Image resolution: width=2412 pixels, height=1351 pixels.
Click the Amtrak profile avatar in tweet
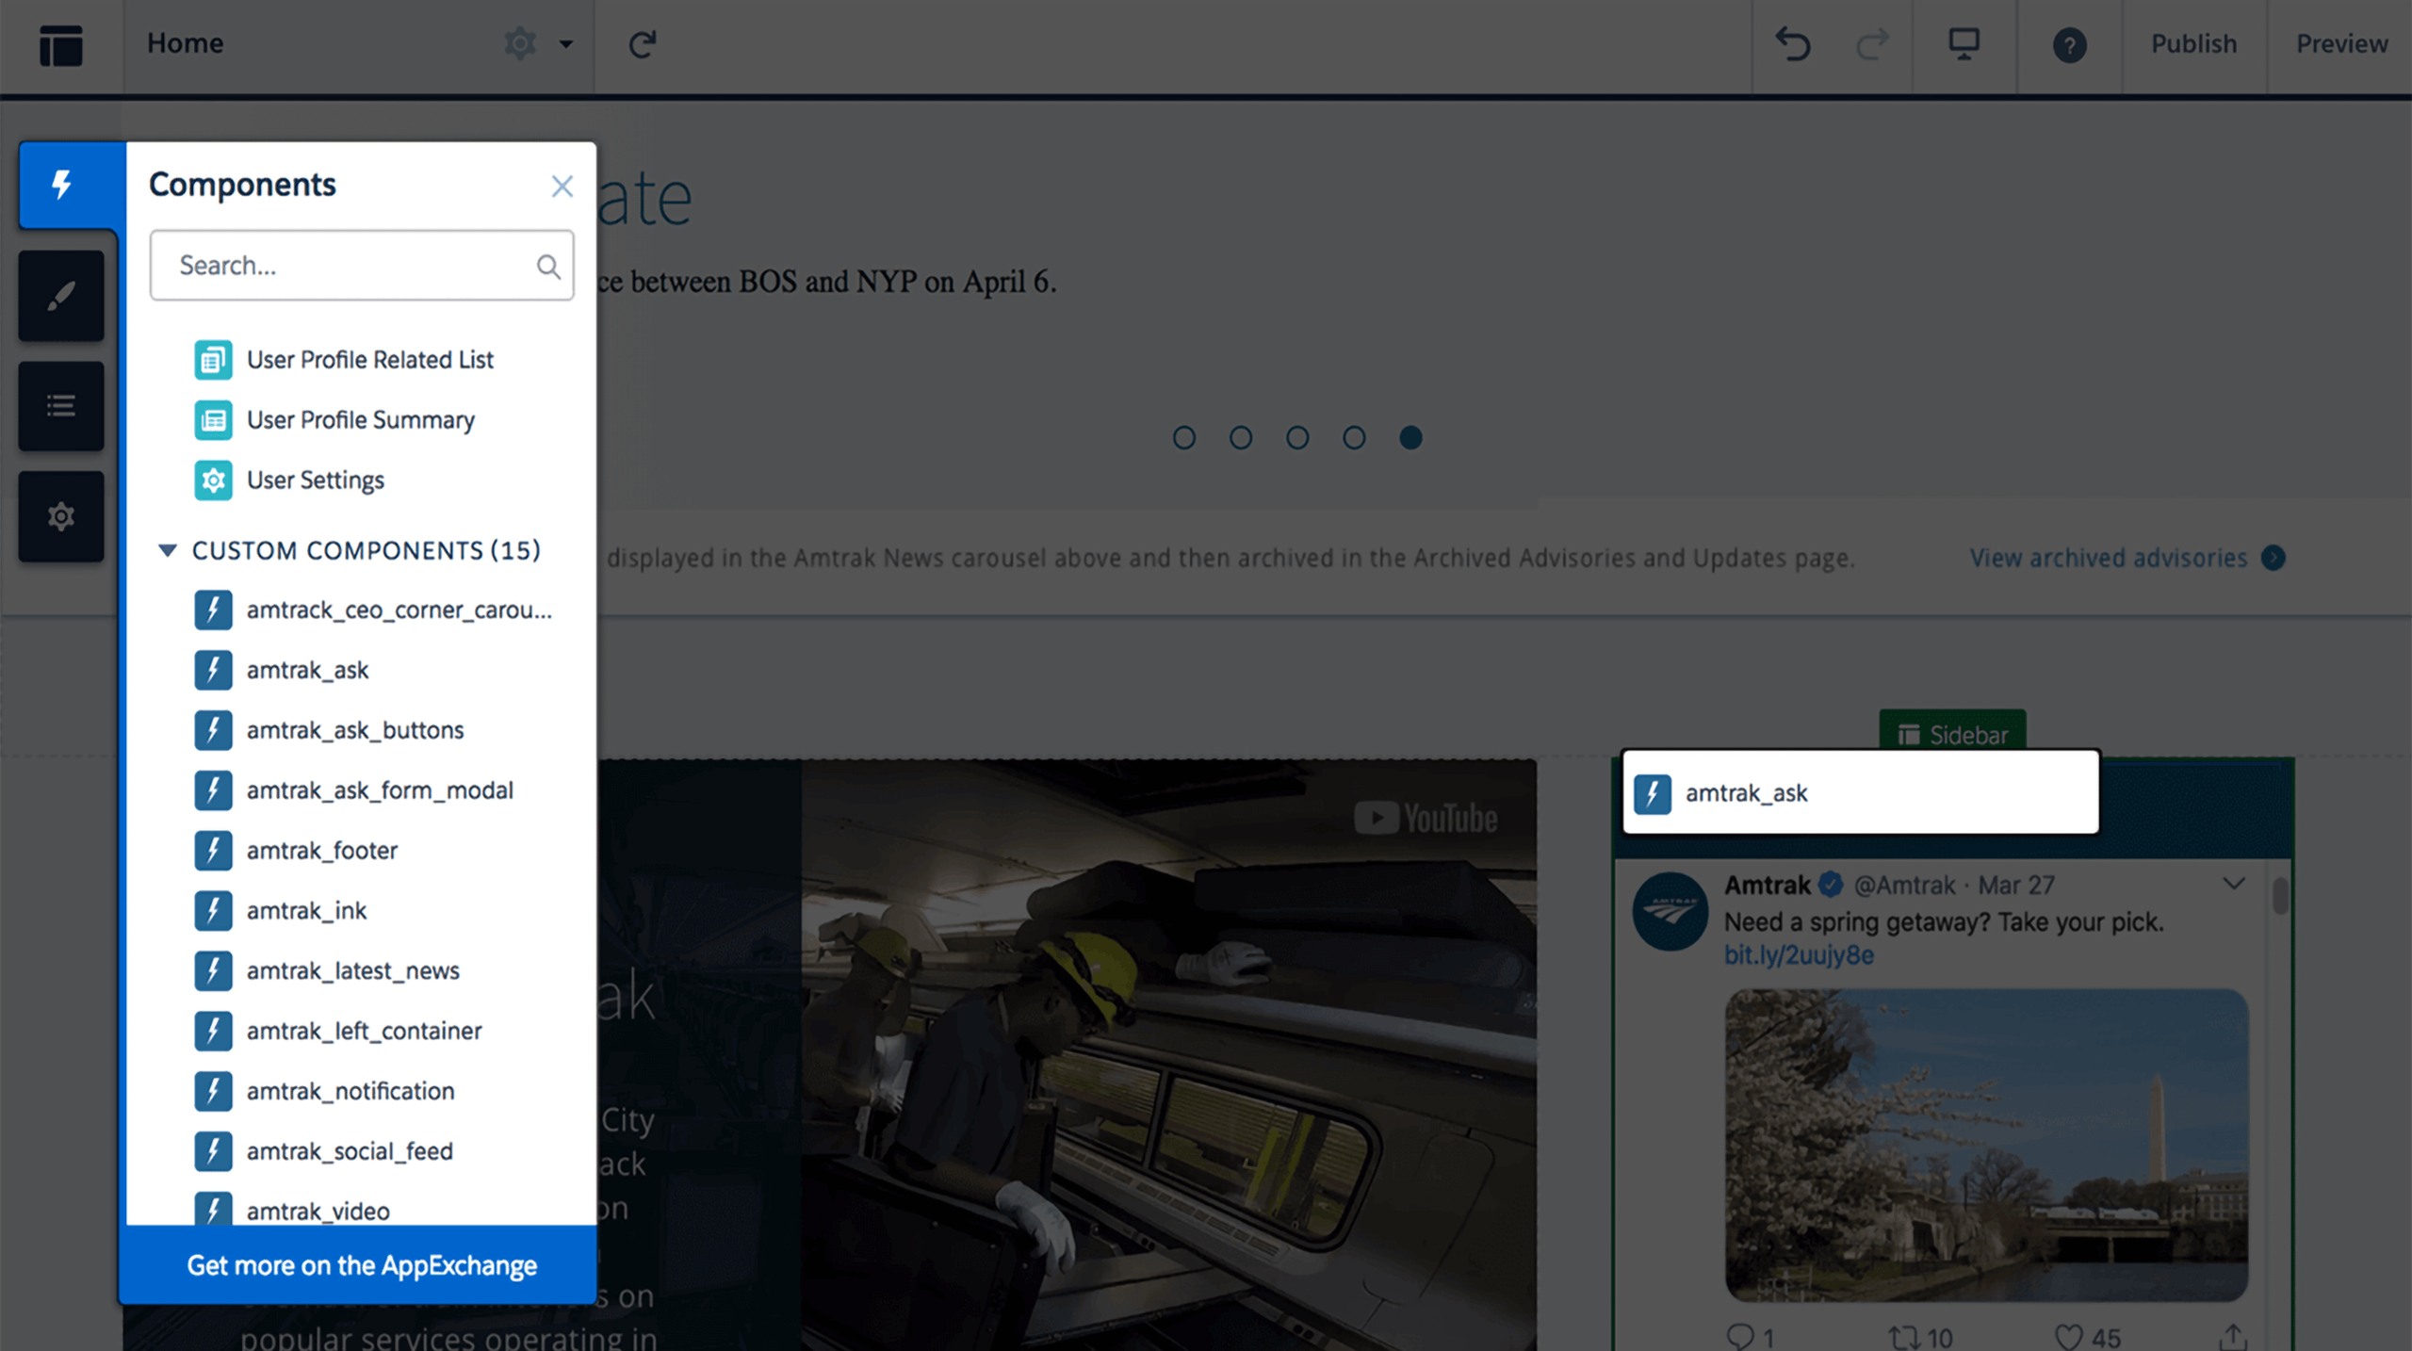click(x=1670, y=911)
